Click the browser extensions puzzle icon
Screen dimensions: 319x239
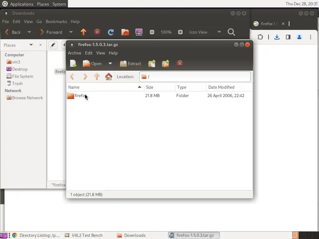[260, 37]
